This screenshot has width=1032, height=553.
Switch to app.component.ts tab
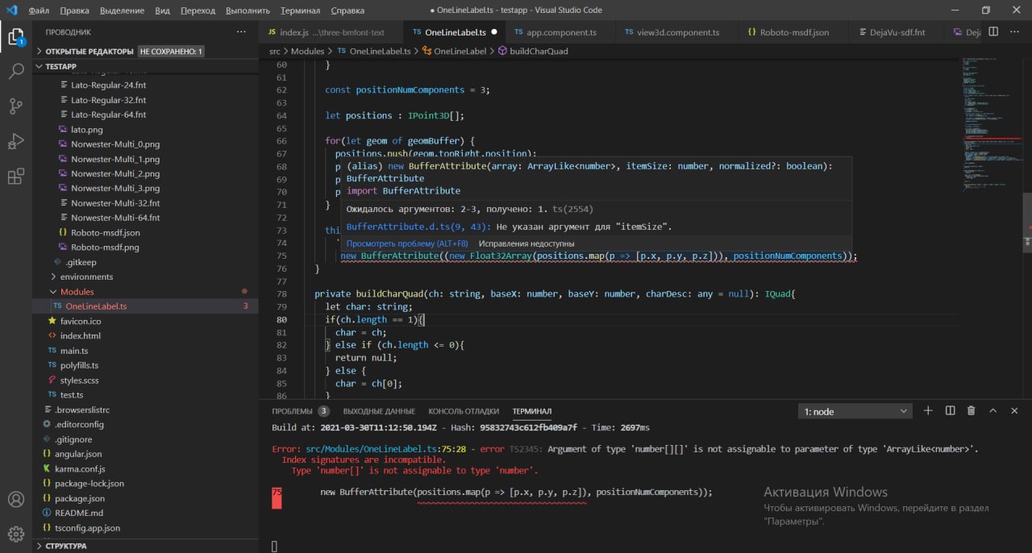click(x=560, y=32)
